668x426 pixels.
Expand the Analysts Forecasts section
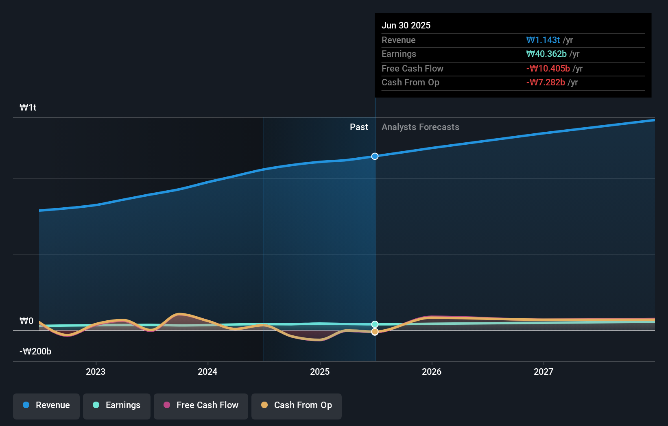[x=420, y=127]
